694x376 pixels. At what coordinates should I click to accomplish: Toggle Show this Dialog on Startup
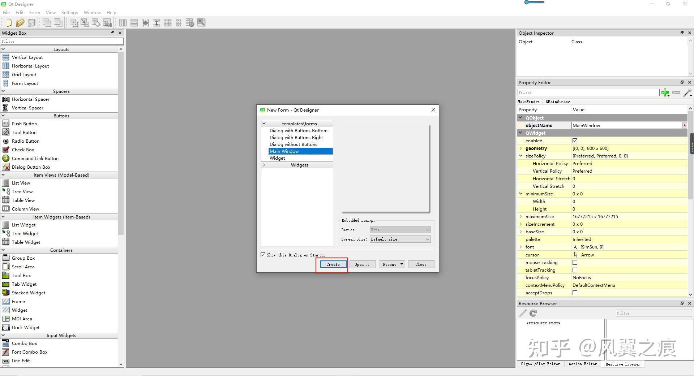pos(263,255)
